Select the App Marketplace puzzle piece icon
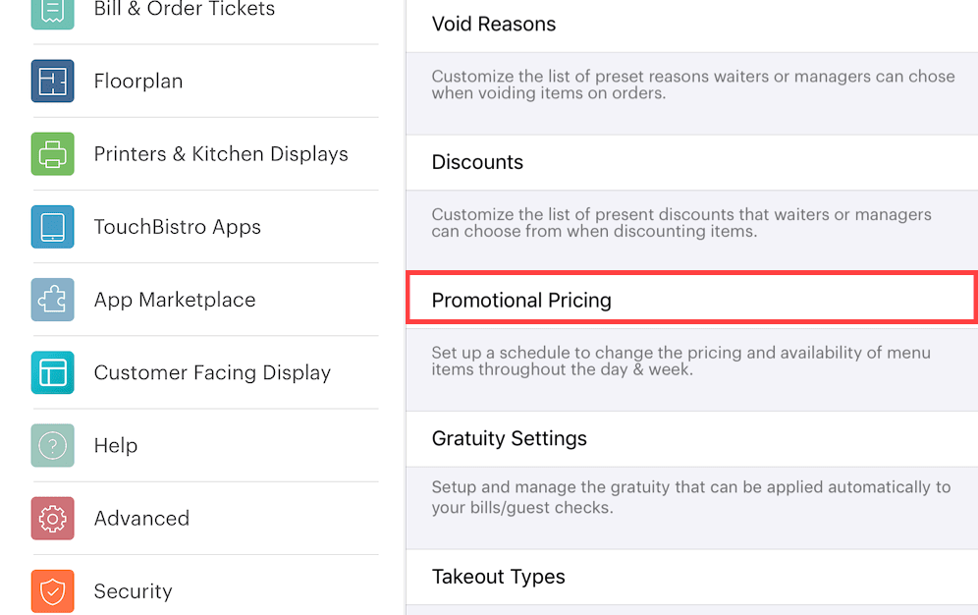The width and height of the screenshot is (978, 615). [x=51, y=300]
